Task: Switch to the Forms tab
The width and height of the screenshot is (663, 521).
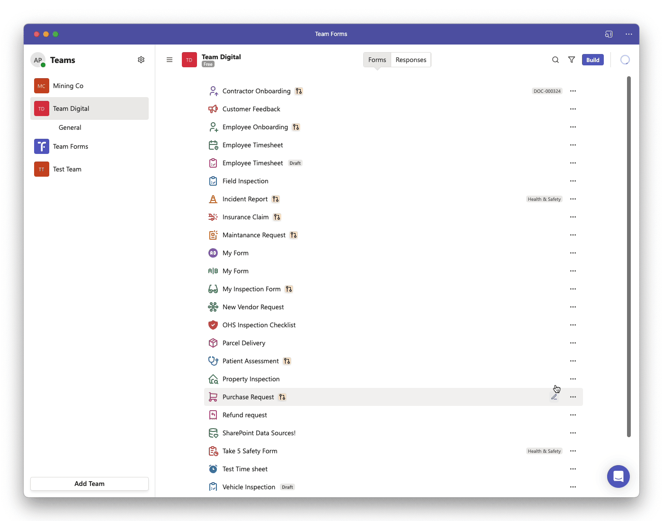Action: (x=377, y=60)
